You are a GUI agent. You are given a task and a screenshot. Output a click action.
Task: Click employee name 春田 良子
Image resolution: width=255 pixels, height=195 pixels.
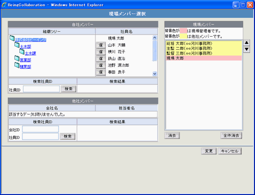coord(117,72)
